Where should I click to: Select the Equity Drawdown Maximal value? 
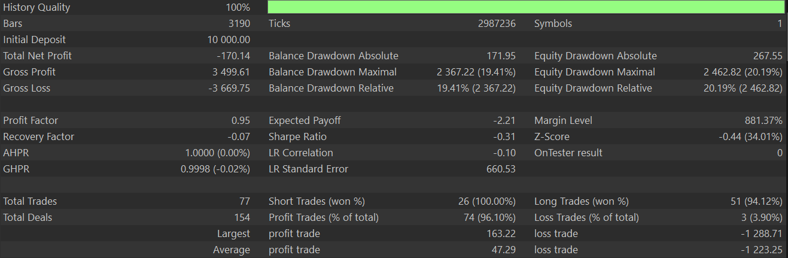point(743,72)
